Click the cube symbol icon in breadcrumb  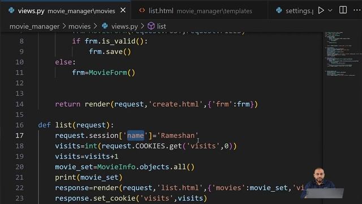[x=151, y=26]
